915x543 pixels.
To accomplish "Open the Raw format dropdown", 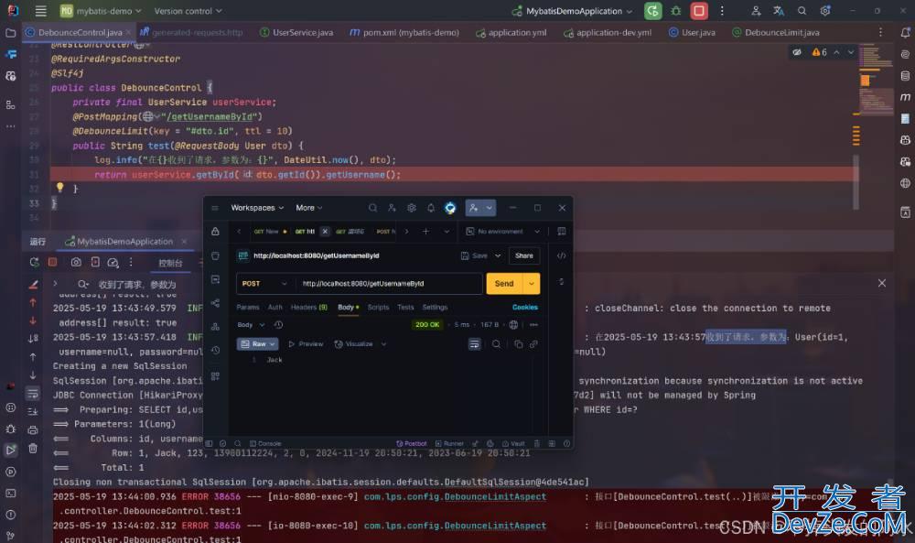I will pos(258,344).
